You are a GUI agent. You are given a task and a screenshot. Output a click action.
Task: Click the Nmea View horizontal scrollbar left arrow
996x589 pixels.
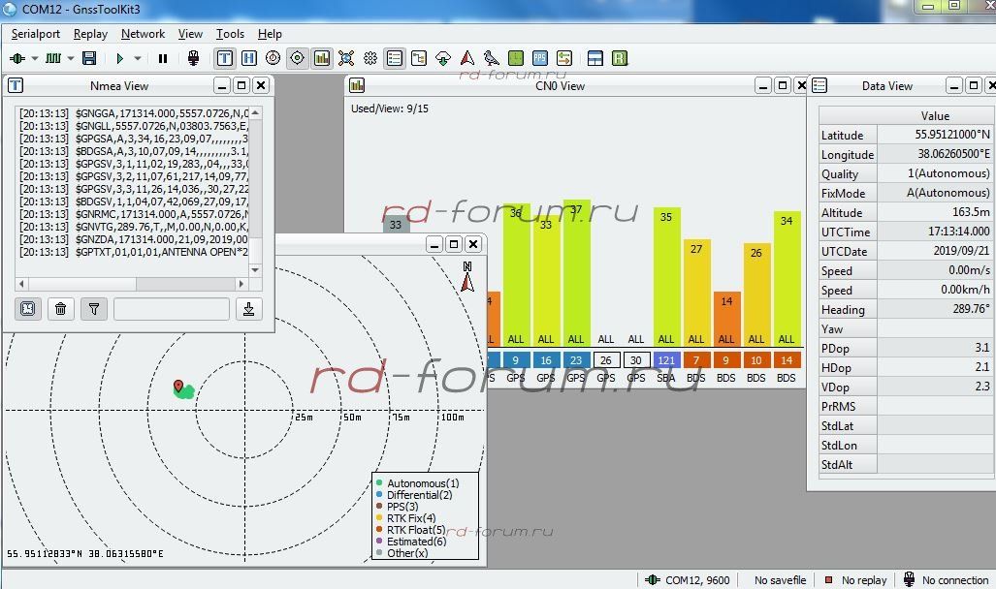(x=22, y=284)
